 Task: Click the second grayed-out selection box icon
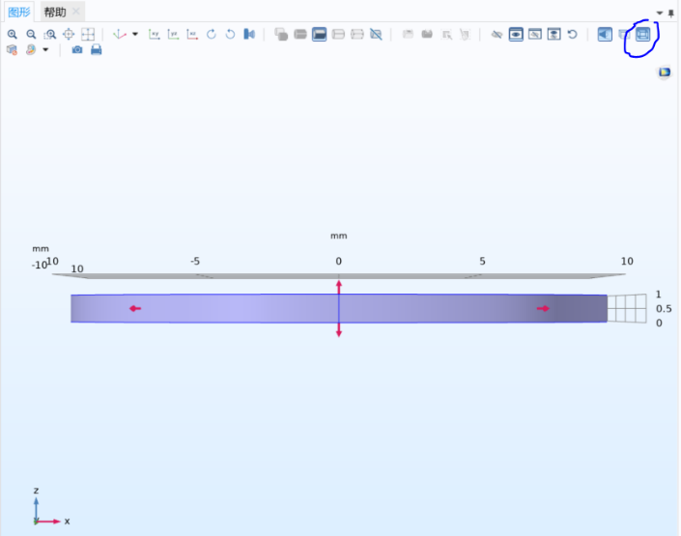click(x=427, y=35)
